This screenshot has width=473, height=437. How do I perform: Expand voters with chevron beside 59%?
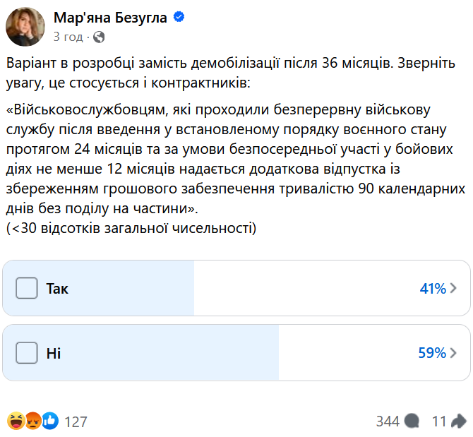coord(453,352)
